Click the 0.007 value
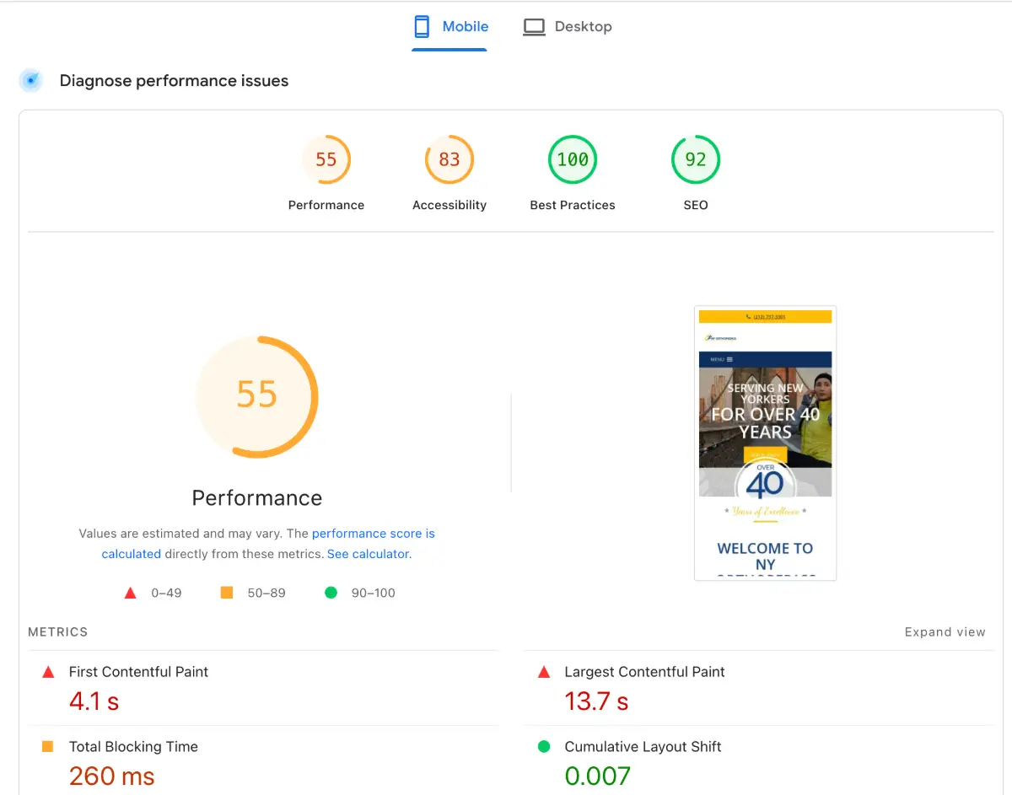 pos(598,776)
